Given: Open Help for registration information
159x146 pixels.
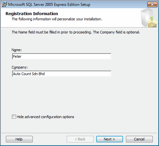Looking at the screenshot, I should pos(19,139).
